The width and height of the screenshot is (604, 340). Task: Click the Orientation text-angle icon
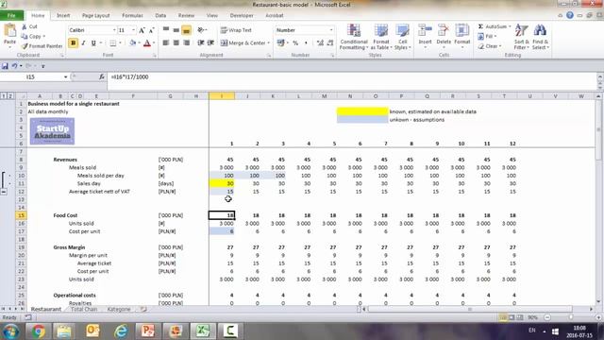201,30
